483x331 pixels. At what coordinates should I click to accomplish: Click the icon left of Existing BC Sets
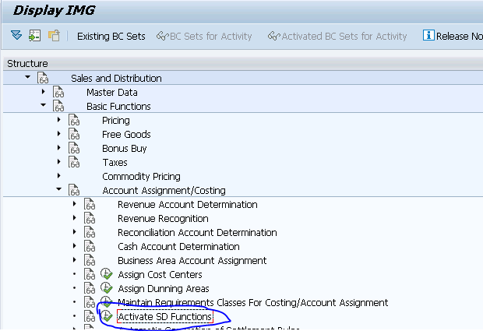click(54, 36)
